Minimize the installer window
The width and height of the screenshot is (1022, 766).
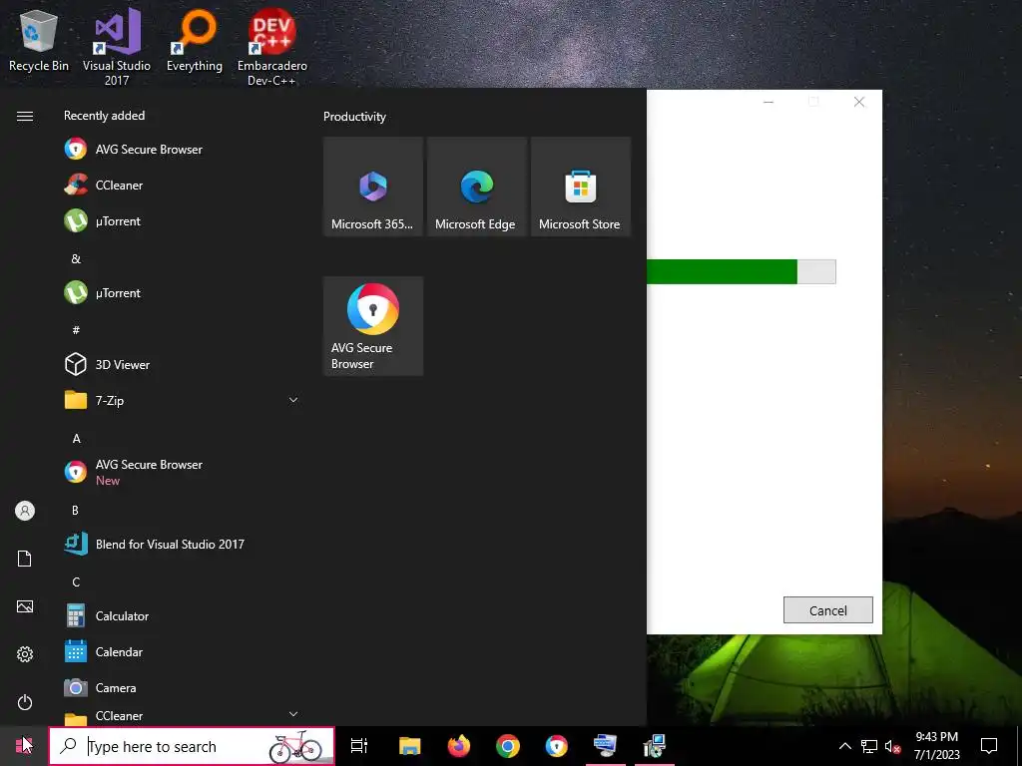click(768, 102)
